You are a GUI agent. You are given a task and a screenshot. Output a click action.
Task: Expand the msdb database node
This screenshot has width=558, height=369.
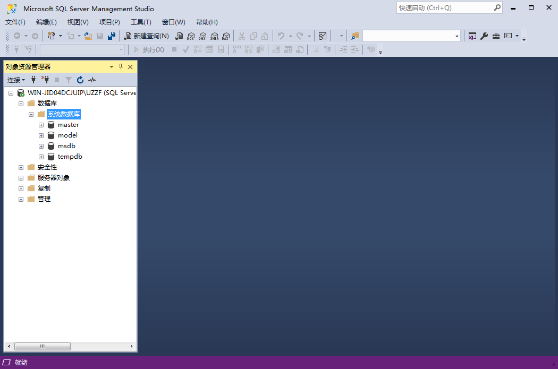[x=41, y=146]
